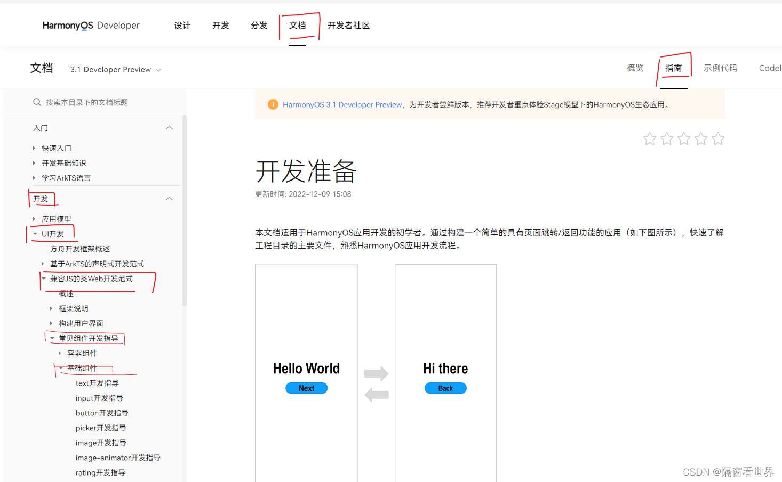782x482 pixels.
Task: Switch to the 示例代码 tab
Action: click(x=720, y=68)
